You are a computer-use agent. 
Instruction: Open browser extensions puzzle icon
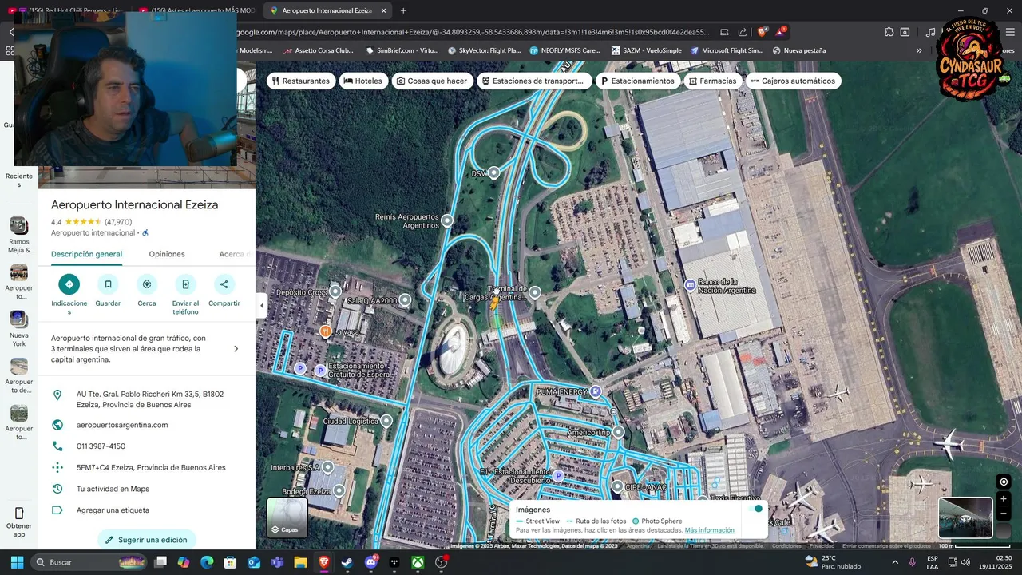(x=889, y=32)
